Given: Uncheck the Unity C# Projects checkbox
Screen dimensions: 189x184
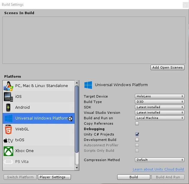Looking at the screenshot, I should [137, 134].
